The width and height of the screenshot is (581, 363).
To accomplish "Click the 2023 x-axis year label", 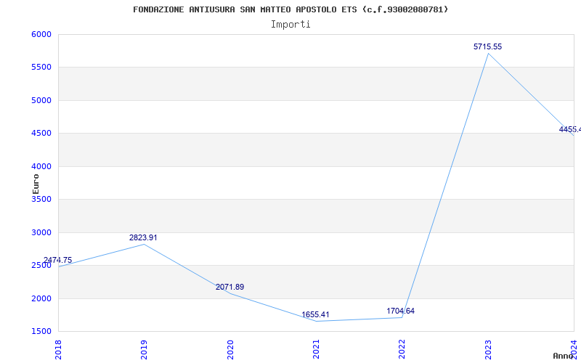I will [x=488, y=349].
